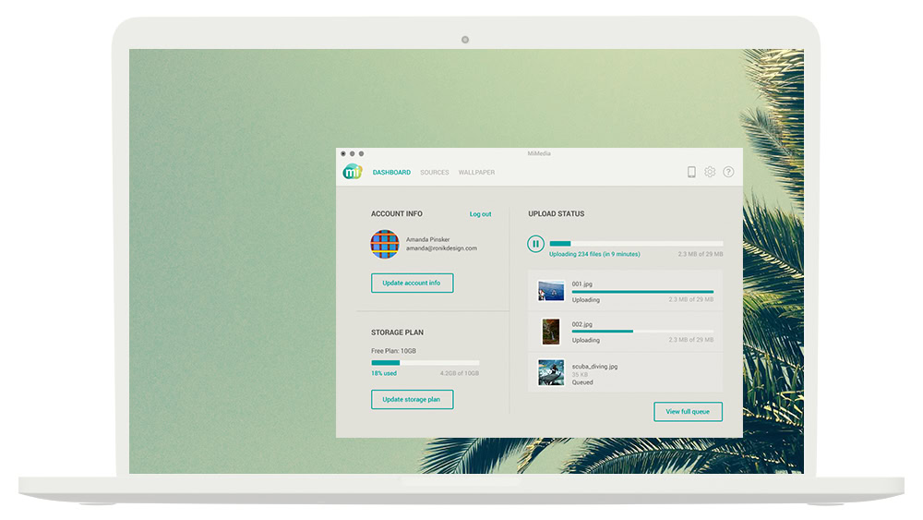Click the scuba_diving.jpg file name
Screen dimensions: 923x520
click(594, 367)
